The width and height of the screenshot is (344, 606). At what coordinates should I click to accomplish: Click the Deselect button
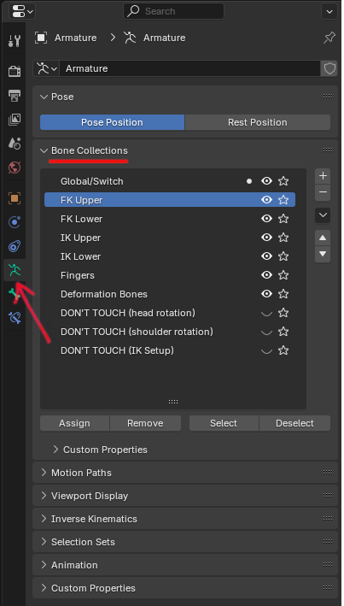[x=294, y=423]
